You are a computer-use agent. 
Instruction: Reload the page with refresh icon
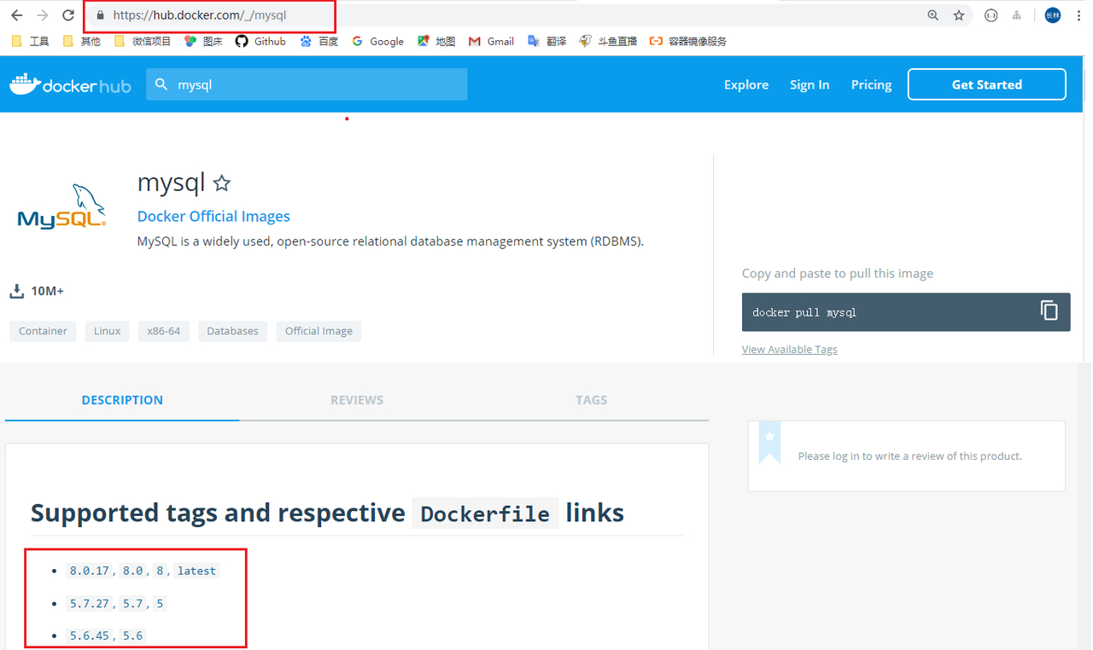[68, 15]
